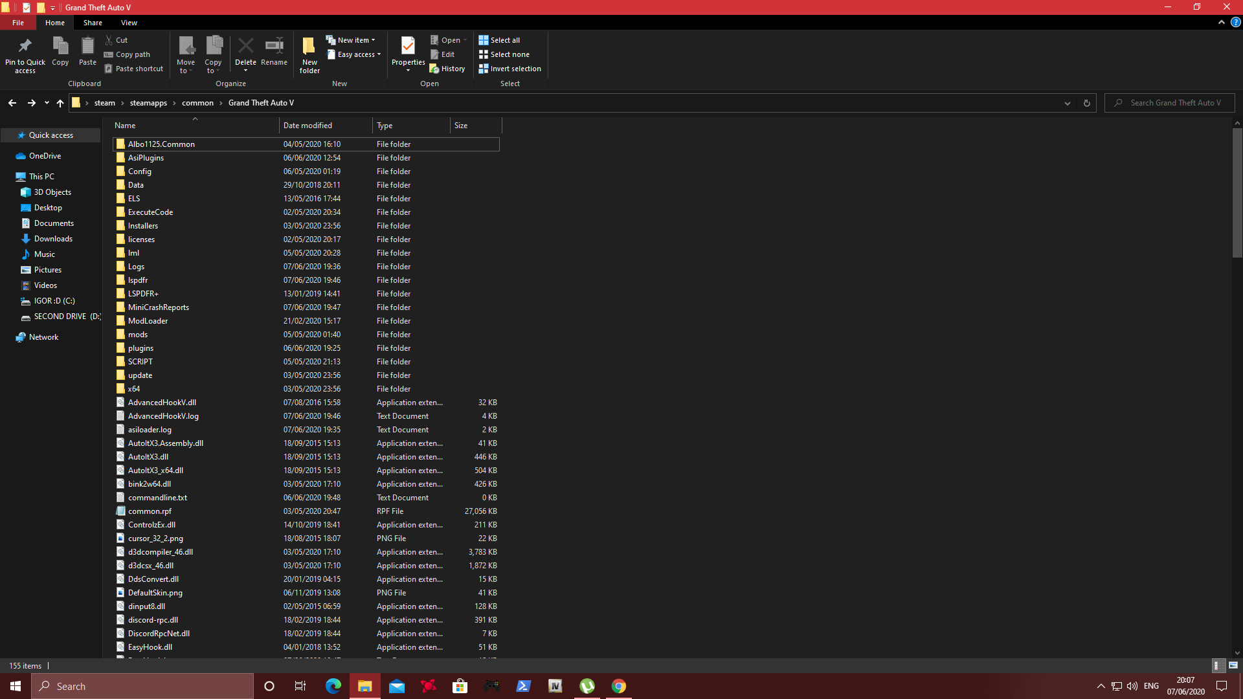Switch to large icons view toggle
Image resolution: width=1243 pixels, height=699 pixels.
[x=1233, y=665]
